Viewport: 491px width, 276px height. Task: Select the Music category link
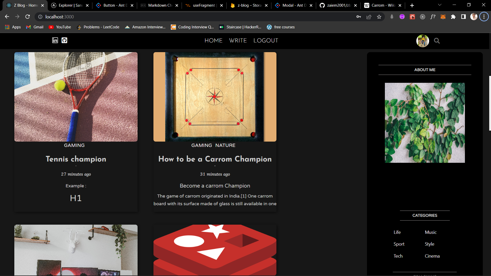pos(431,232)
